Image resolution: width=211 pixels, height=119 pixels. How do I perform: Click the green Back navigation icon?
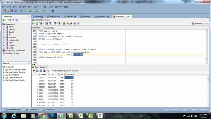[30, 11]
